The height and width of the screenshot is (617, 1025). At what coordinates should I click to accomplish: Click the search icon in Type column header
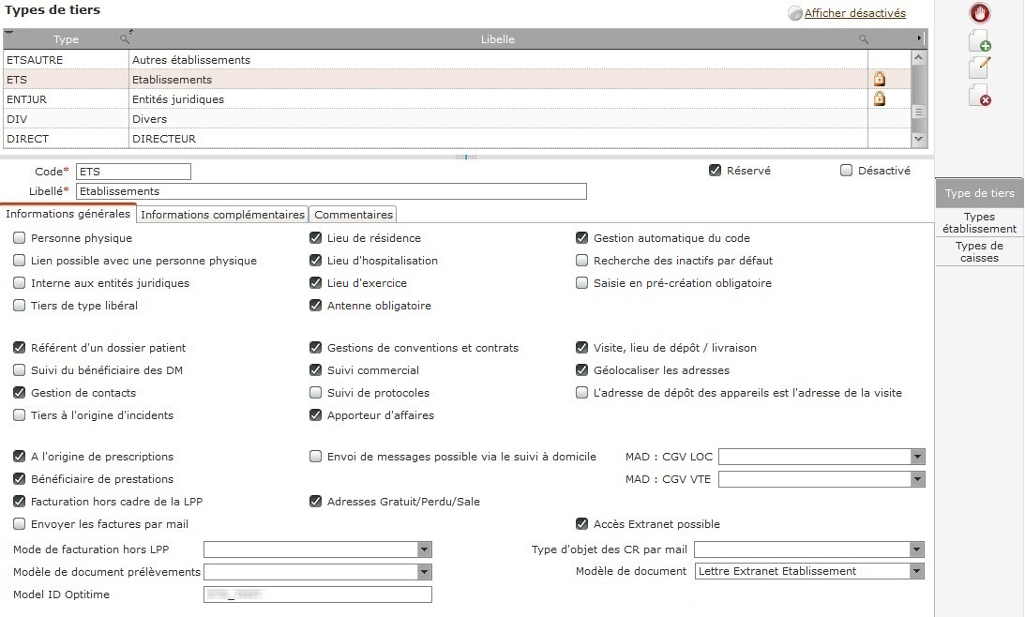[x=124, y=39]
